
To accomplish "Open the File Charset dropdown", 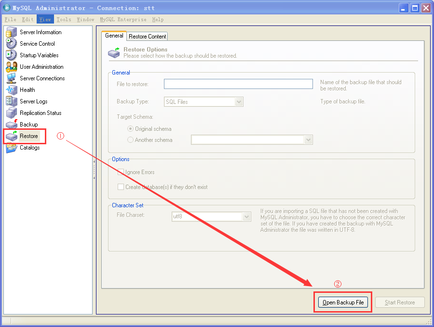I will tap(246, 216).
